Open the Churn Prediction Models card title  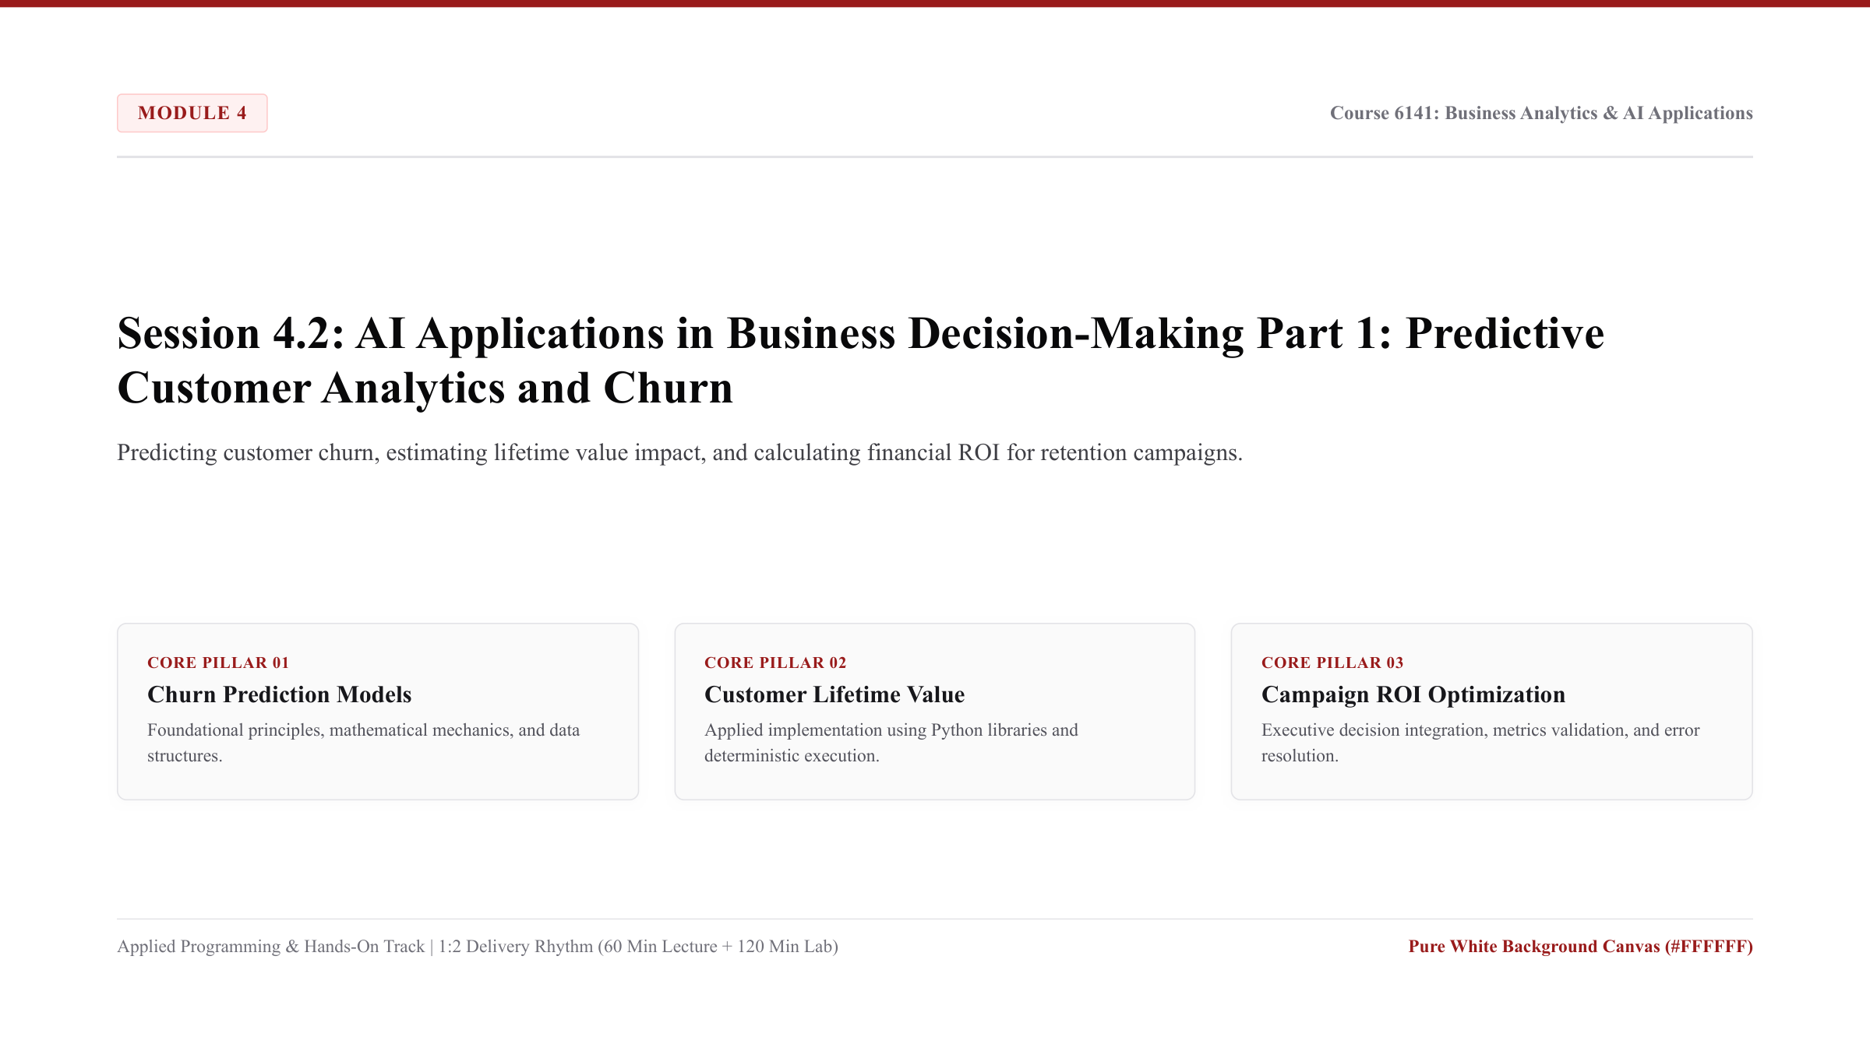tap(279, 694)
